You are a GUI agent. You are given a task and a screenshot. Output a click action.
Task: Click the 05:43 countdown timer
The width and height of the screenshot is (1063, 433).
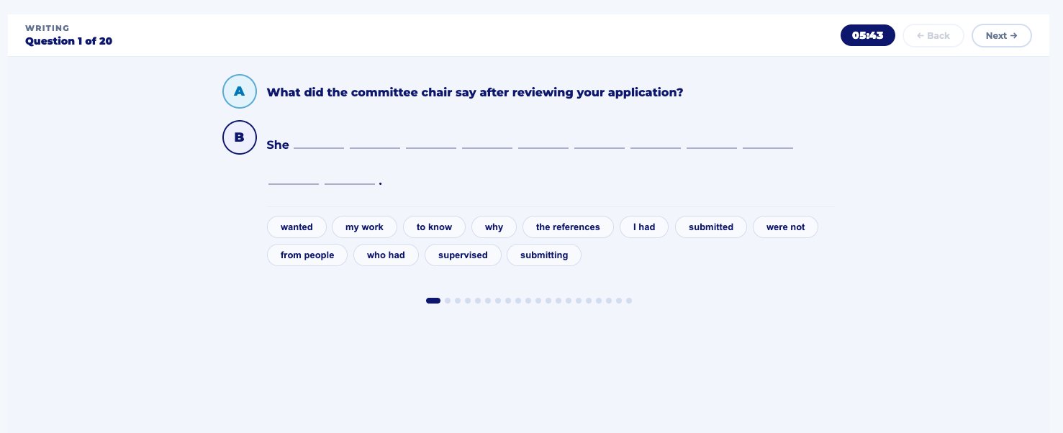[868, 35]
